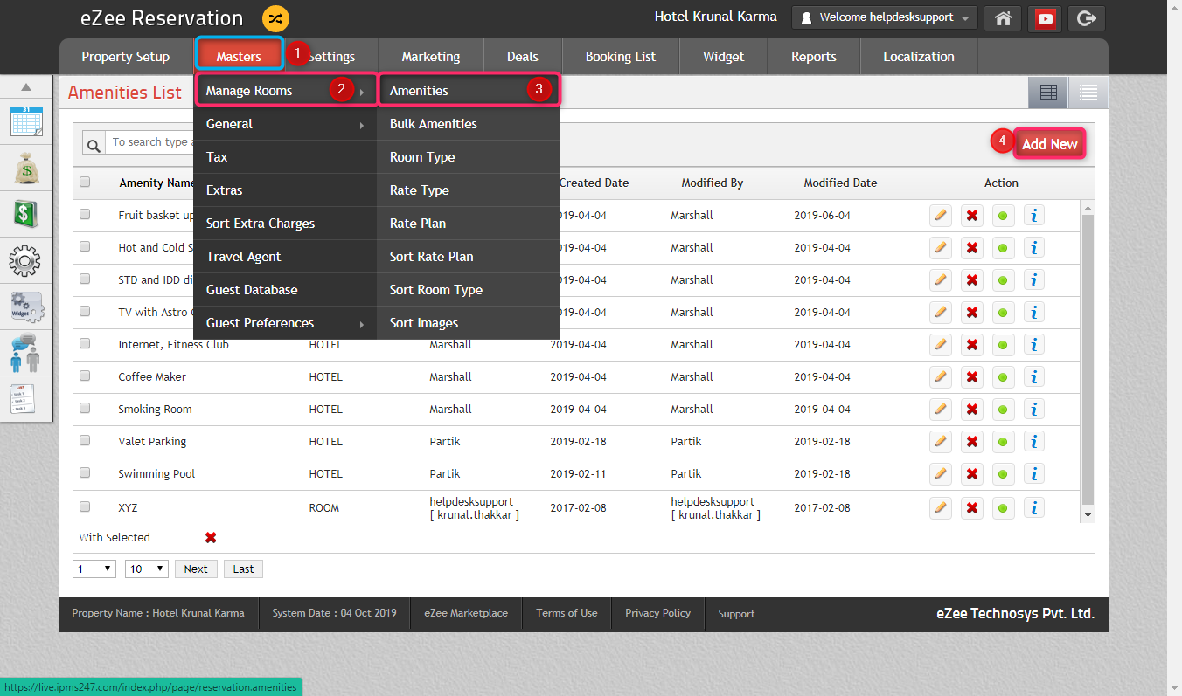This screenshot has height=696, width=1182.
Task: Check the Fruit basket row checkbox
Action: click(x=85, y=214)
